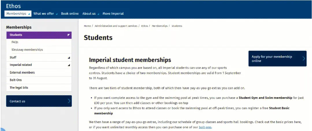Select Bolt-Ons in the Memberships sidebar
Viewport: 312px width, 131px height.
(x=16, y=80)
